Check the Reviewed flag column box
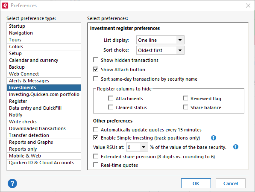The width and height of the screenshot is (255, 192). point(185,98)
